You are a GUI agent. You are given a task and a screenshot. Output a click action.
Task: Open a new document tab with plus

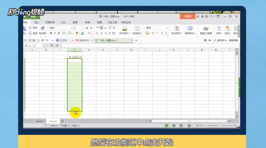click(x=136, y=41)
